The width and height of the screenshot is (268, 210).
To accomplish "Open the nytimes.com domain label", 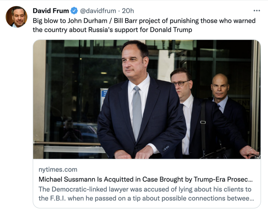I will [x=58, y=169].
